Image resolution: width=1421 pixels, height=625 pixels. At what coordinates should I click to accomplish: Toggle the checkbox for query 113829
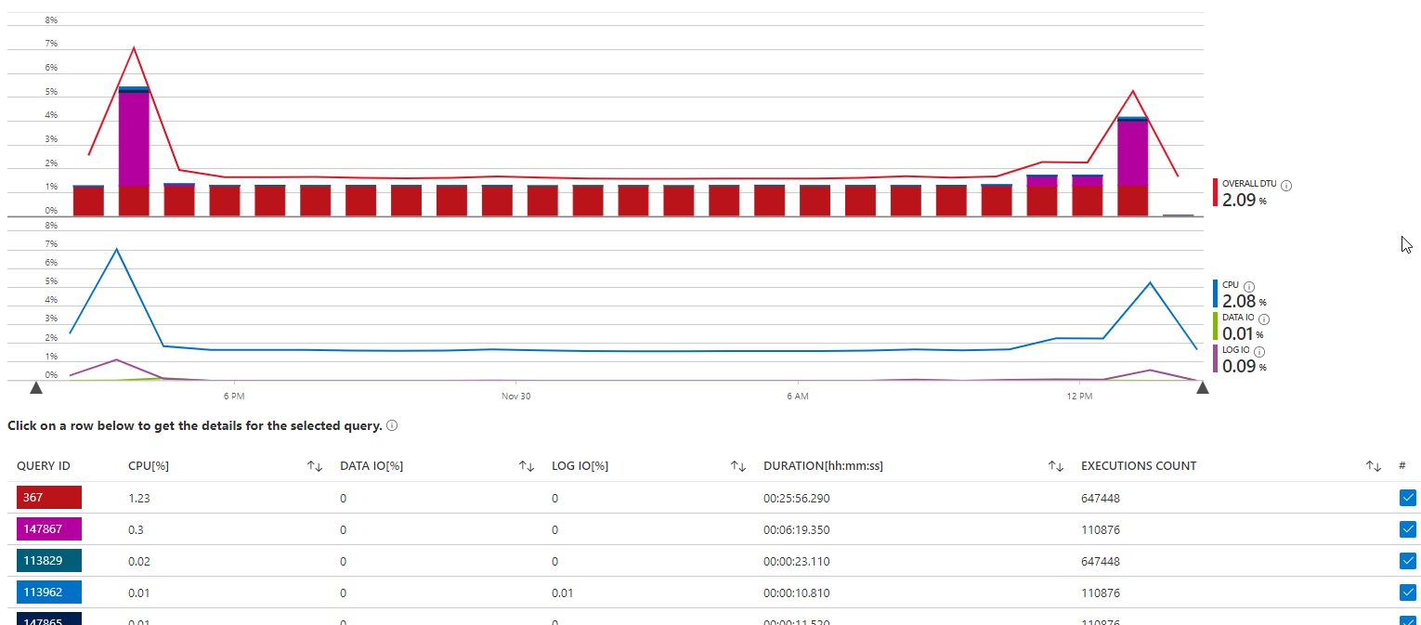point(1408,561)
